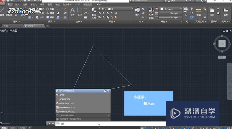
Task: Click the array tool icon in 修改 panel
Action: [x=58, y=17]
